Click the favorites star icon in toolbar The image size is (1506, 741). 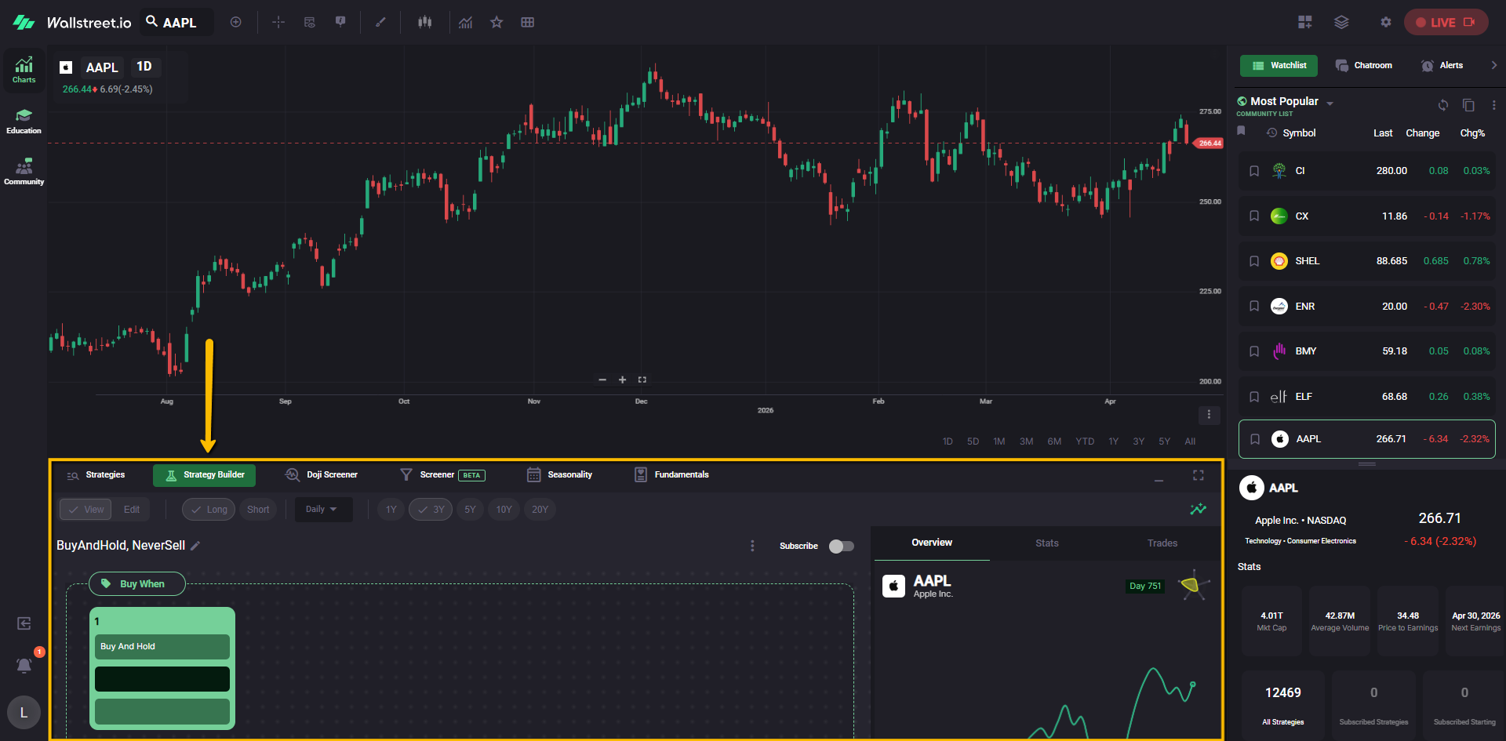(x=497, y=23)
